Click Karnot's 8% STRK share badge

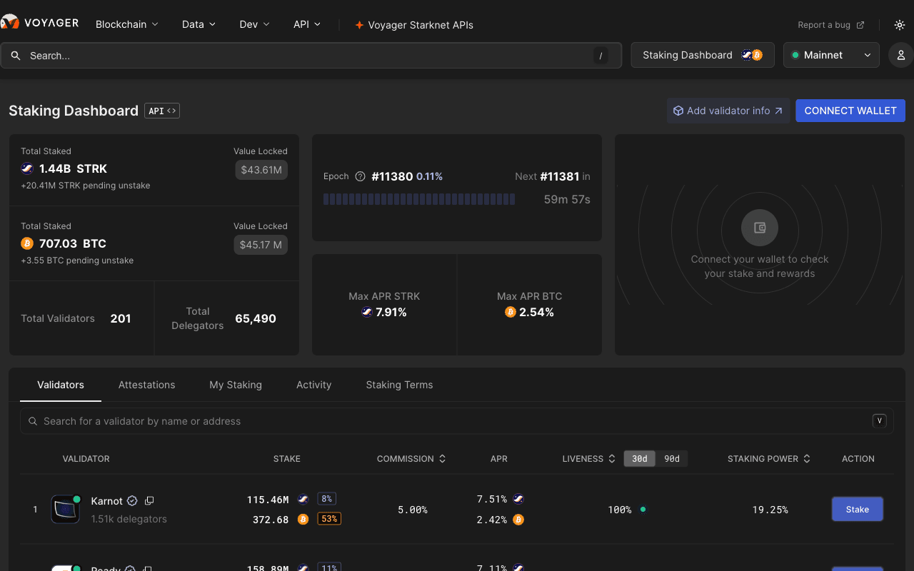point(326,499)
